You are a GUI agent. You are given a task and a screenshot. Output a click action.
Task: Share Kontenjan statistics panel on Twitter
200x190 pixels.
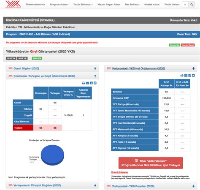(95, 83)
